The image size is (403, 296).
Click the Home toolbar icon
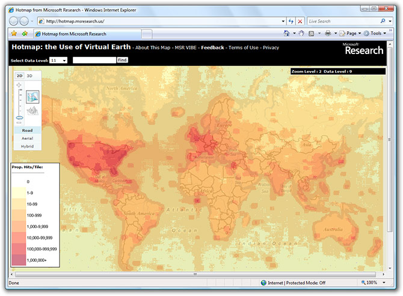pyautogui.click(x=286, y=34)
